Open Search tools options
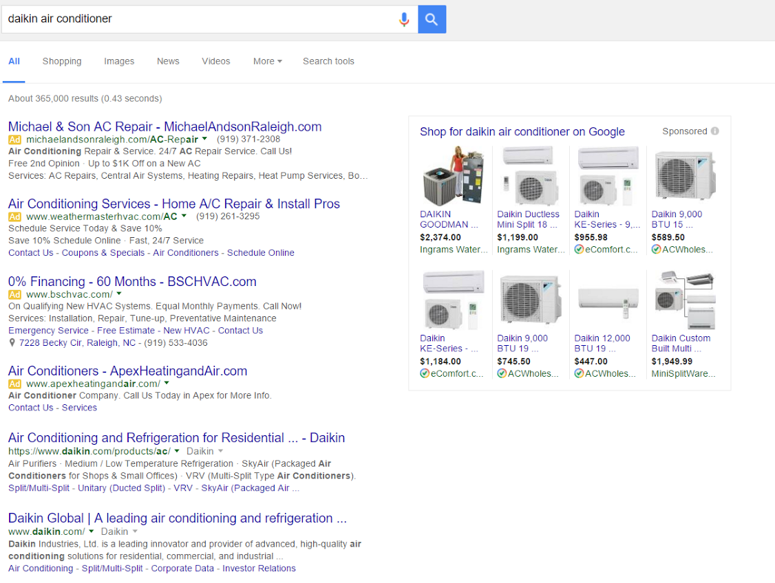This screenshot has height=583, width=775. pyautogui.click(x=329, y=61)
